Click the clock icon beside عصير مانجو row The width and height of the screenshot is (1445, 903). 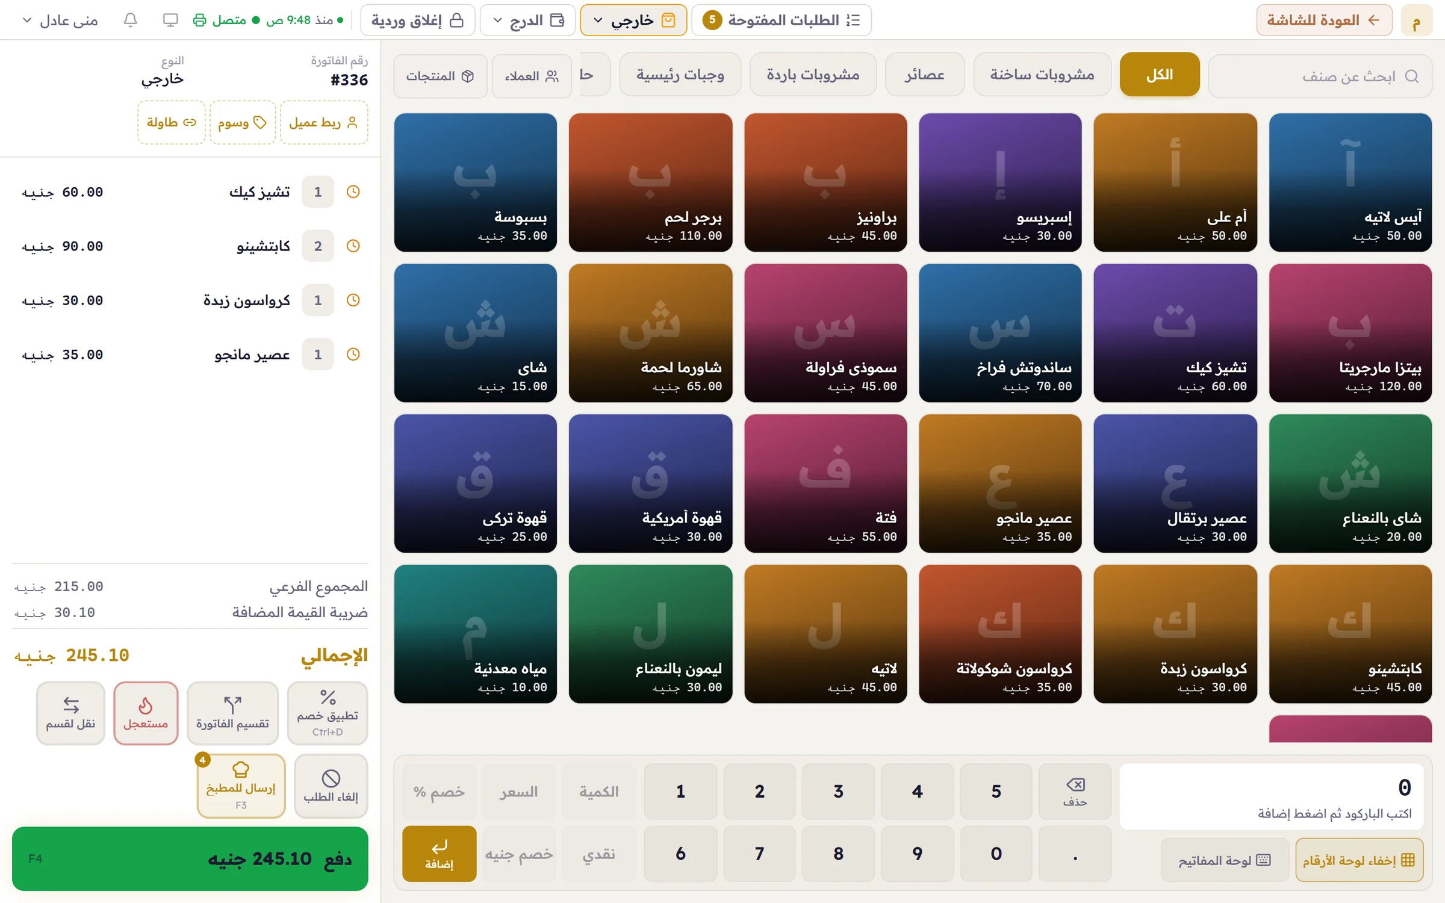[353, 355]
